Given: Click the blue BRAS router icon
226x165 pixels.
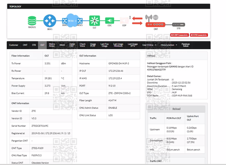Looking at the screenshot, I should pos(50,21).
